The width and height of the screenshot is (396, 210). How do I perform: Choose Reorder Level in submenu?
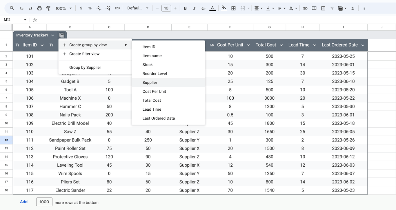168,74
